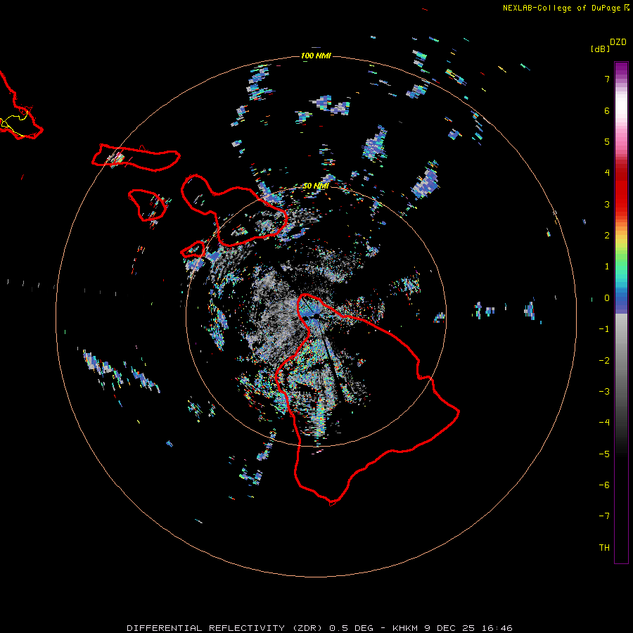Click the '1' value on the scale
The width and height of the screenshot is (633, 633).
[x=607, y=267]
